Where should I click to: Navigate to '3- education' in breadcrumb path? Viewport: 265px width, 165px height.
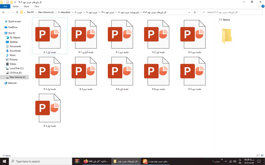pyautogui.click(x=64, y=12)
